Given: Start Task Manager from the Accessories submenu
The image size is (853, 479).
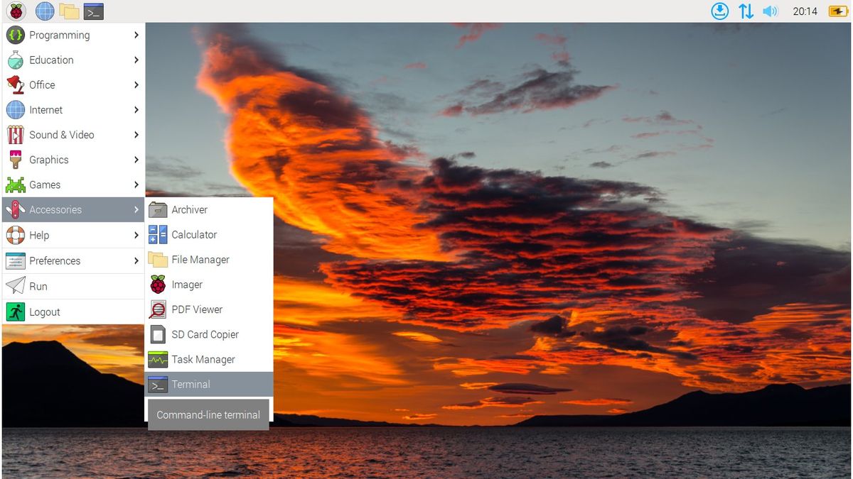Looking at the screenshot, I should tap(203, 359).
